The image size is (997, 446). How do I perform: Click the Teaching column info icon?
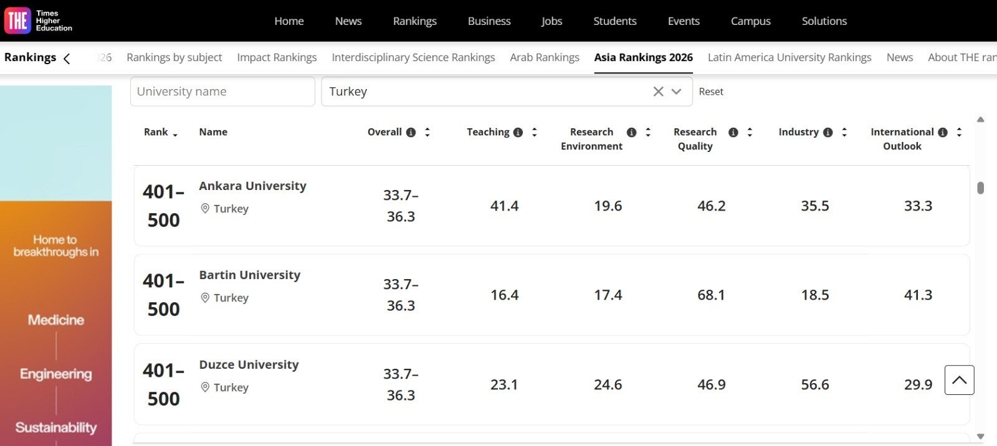click(518, 132)
